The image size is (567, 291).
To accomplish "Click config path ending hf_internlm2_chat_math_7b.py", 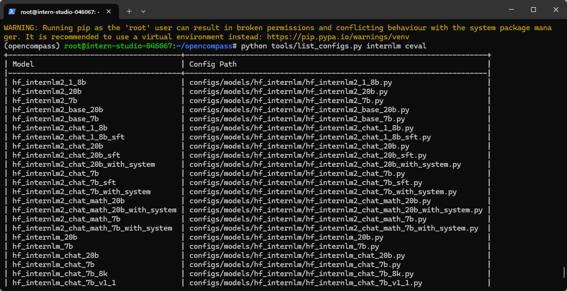I will 308,219.
